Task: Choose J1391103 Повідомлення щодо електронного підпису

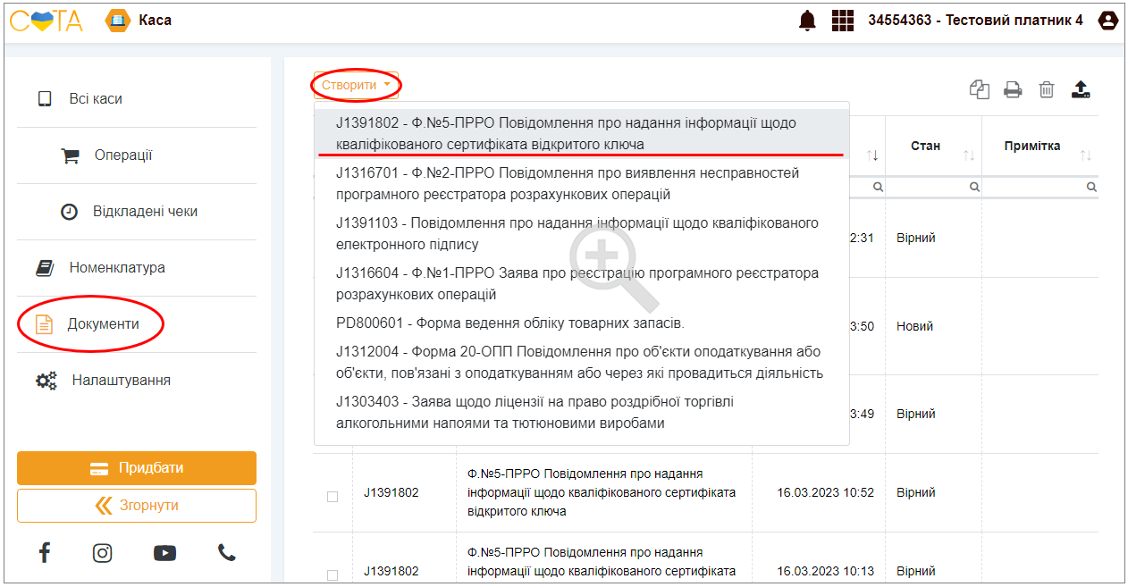Action: click(582, 234)
